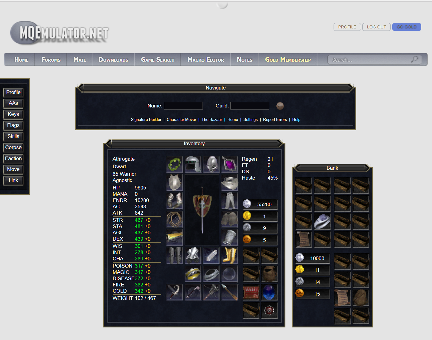Open the Keys sidebar section
This screenshot has height=340, width=432.
[13, 114]
